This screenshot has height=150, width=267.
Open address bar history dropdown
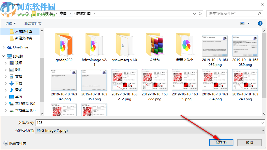194,14
